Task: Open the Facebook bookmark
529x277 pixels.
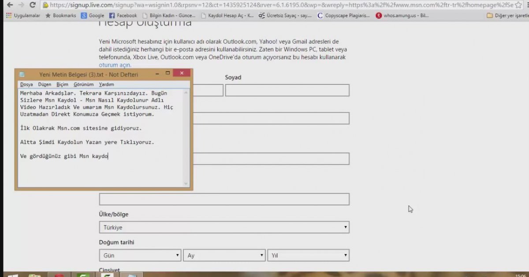Action: (123, 15)
